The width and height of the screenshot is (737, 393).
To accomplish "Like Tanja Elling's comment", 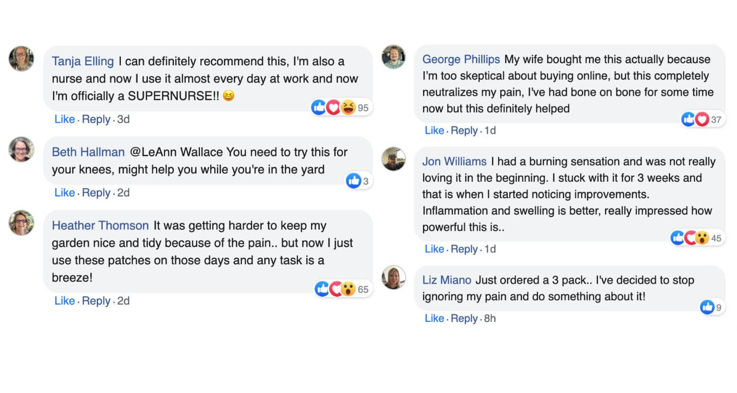I will [x=64, y=119].
